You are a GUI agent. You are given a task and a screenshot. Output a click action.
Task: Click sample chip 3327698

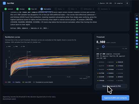[101, 73]
